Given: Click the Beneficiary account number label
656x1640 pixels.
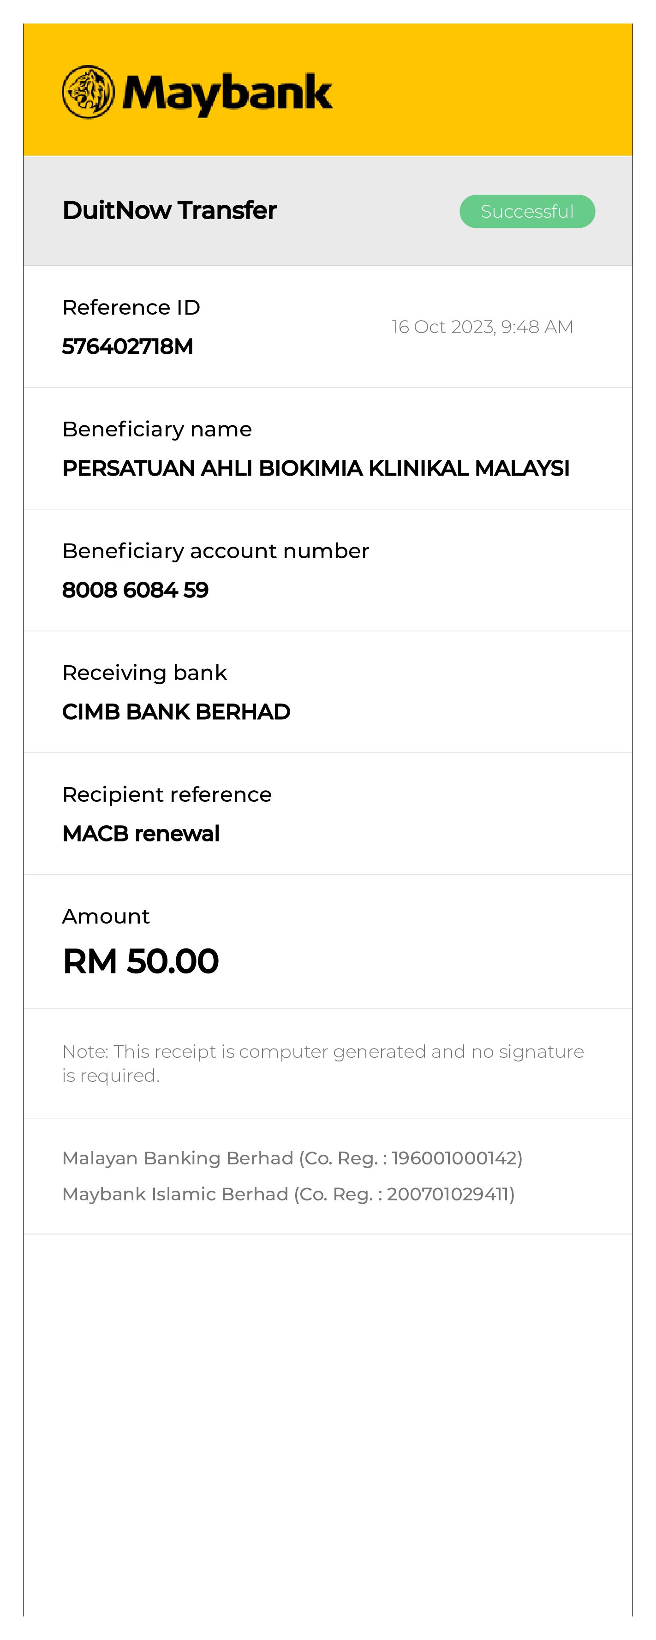Looking at the screenshot, I should tap(215, 551).
